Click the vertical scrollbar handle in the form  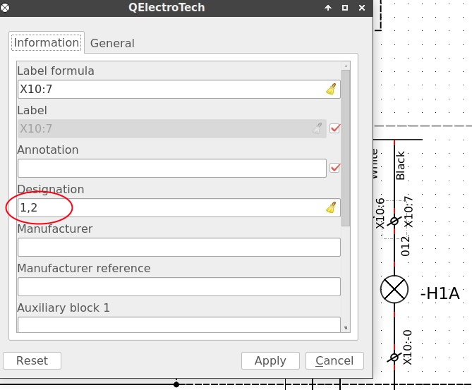click(x=345, y=147)
